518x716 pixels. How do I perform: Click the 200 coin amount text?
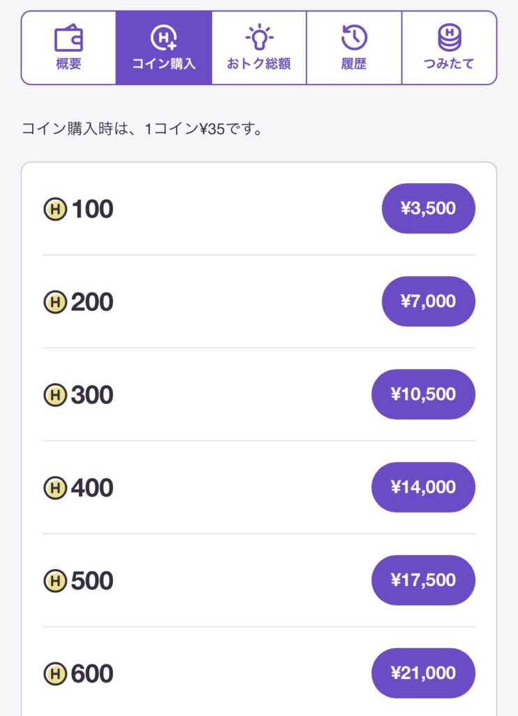tap(91, 302)
